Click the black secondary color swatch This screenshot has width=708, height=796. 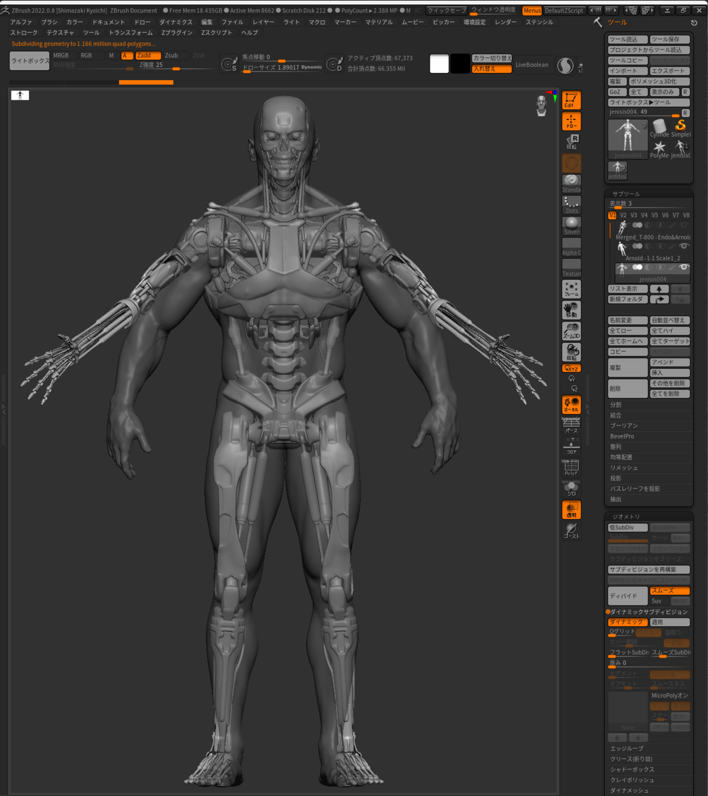(x=460, y=64)
